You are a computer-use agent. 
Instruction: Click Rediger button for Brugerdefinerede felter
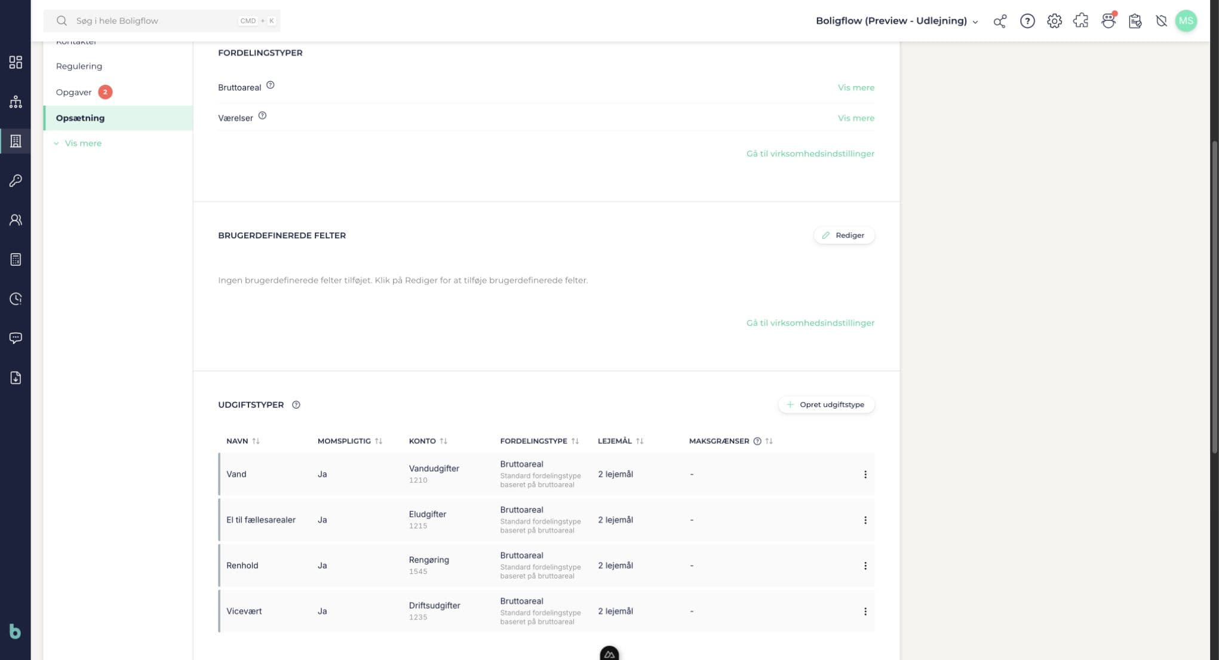coord(844,235)
